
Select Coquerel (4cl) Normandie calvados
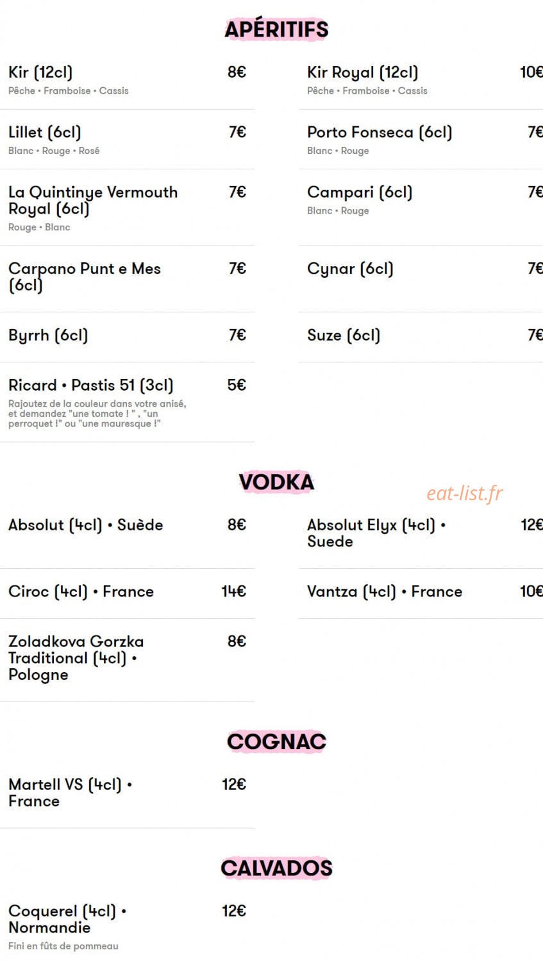click(x=127, y=927)
